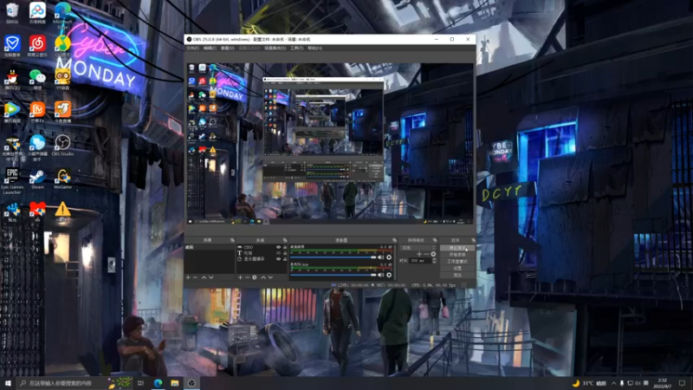Open the yellow warning triangle desktop icon
The width and height of the screenshot is (693, 390).
62,211
